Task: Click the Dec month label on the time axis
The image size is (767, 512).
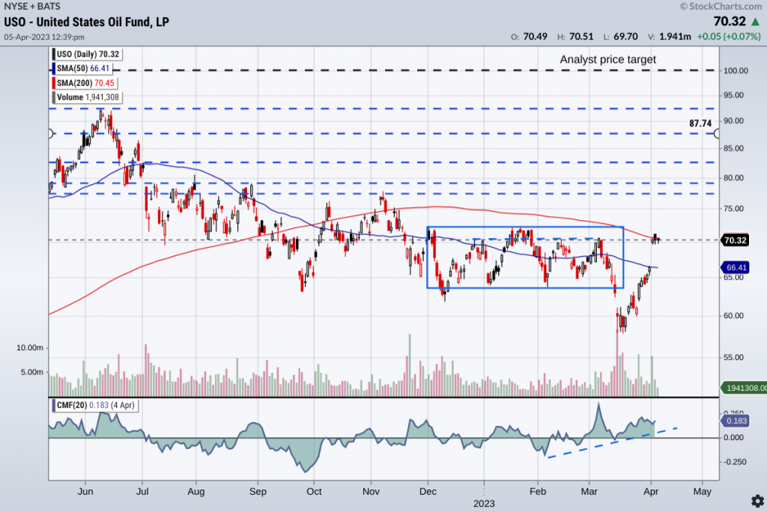Action: pos(428,492)
